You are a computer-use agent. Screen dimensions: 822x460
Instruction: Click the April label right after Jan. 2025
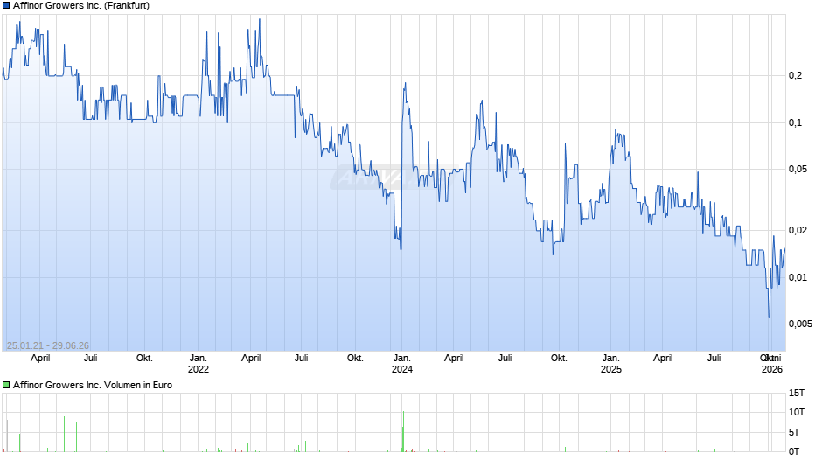[663, 359]
